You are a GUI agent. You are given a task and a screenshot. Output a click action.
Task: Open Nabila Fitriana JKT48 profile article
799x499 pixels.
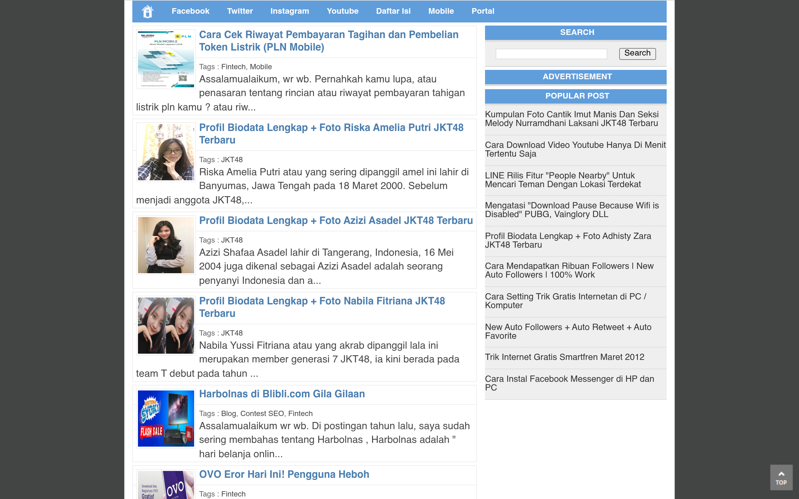point(322,307)
